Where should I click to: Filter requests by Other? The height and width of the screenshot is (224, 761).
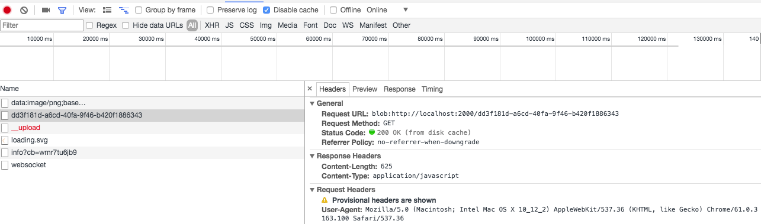click(402, 25)
